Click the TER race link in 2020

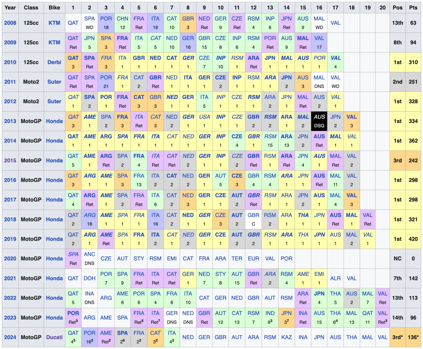tap(237, 258)
